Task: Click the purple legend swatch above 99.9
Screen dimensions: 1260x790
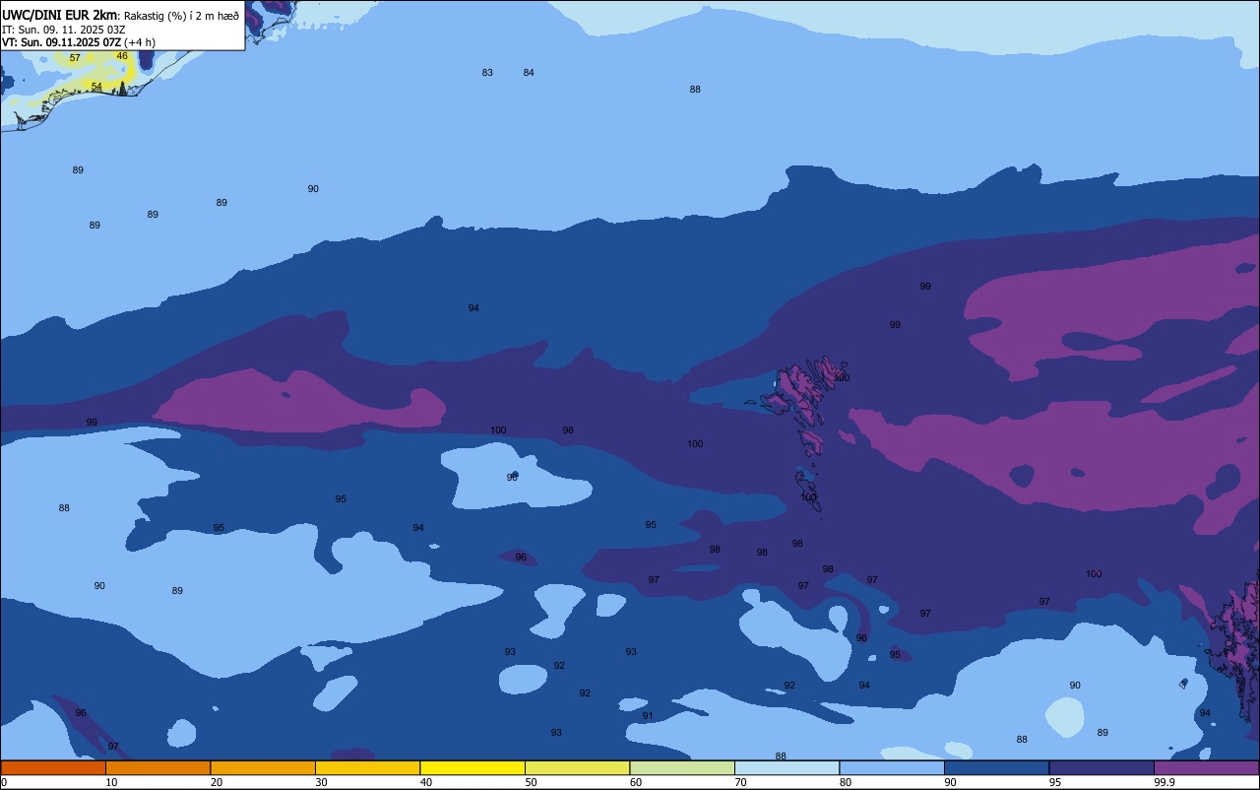Action: click(1206, 767)
